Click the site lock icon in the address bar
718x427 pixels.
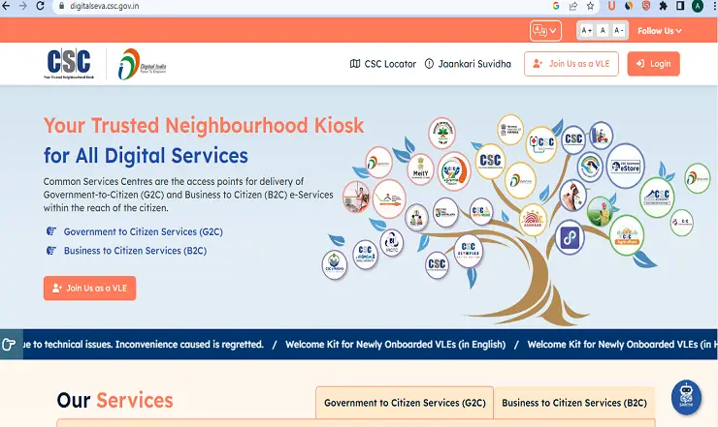(x=62, y=6)
